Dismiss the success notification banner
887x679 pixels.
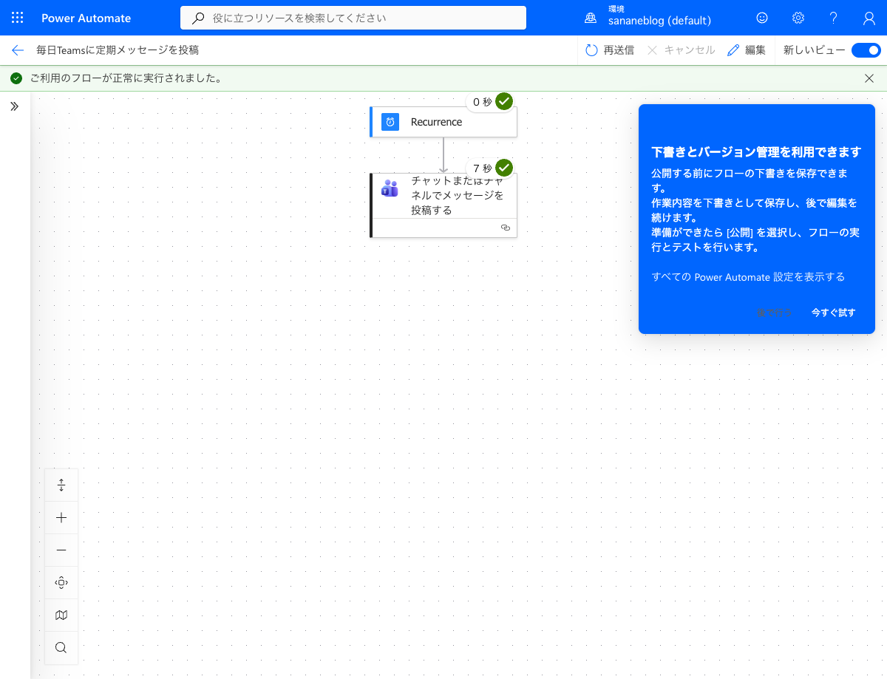pyautogui.click(x=869, y=78)
